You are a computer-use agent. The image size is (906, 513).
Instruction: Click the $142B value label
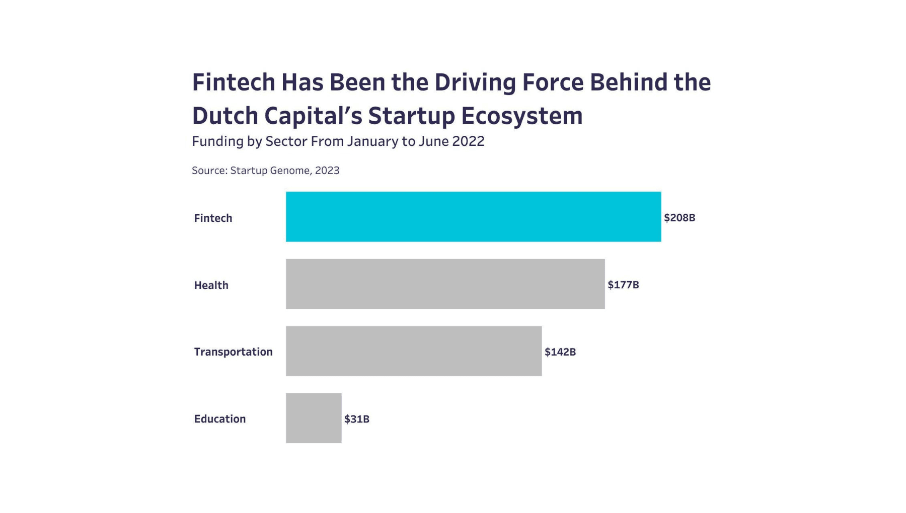tap(560, 352)
